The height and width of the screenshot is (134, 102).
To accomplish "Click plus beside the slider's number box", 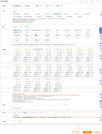I will pyautogui.click(x=66, y=105).
